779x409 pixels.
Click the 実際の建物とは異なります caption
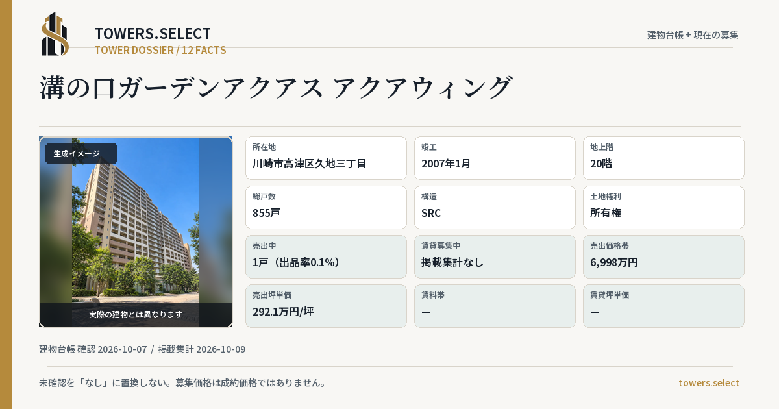coord(136,314)
